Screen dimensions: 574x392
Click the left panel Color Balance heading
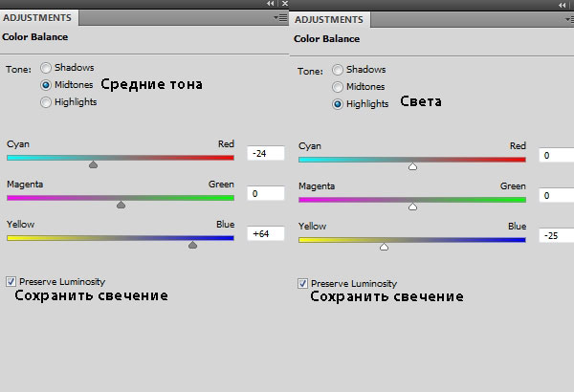point(35,37)
